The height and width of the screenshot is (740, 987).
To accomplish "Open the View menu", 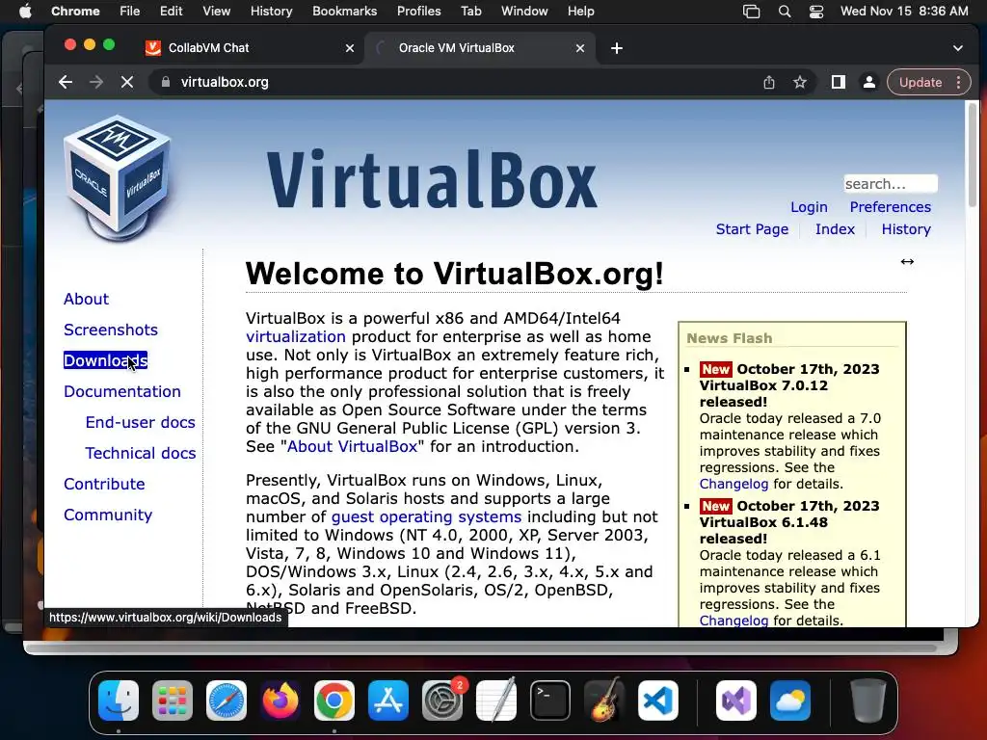I will click(216, 12).
